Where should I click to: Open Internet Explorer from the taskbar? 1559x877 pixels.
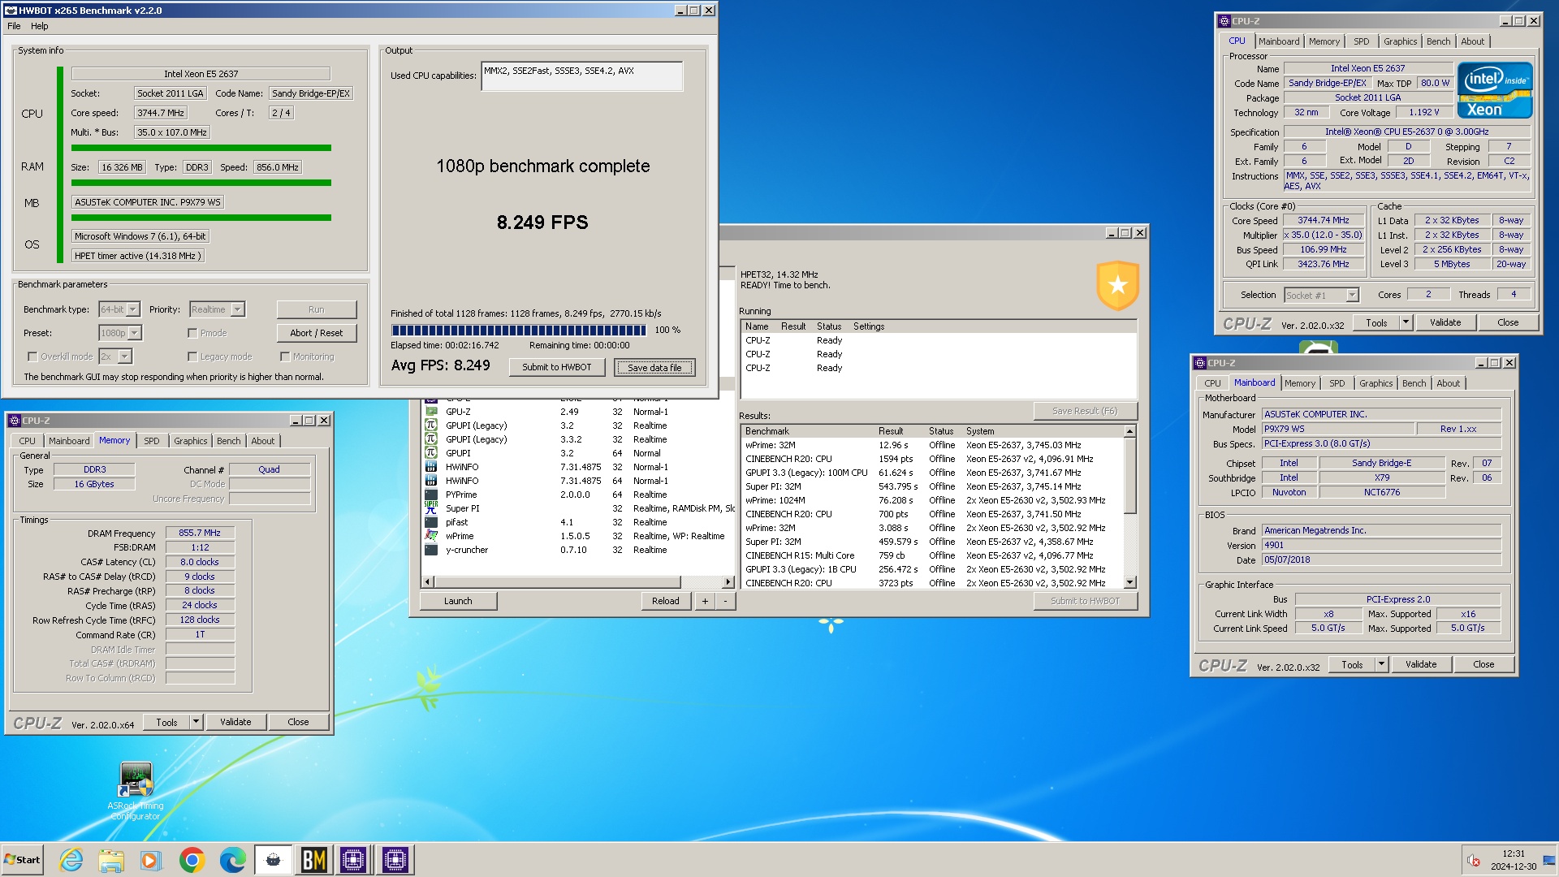click(71, 860)
